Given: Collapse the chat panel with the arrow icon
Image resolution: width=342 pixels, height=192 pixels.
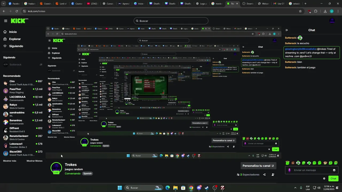Looking at the screenshot, I should 287,30.
